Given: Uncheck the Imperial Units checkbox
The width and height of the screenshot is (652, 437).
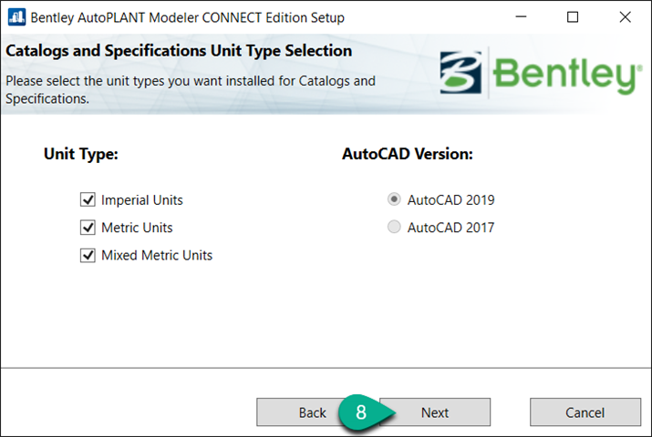Looking at the screenshot, I should (88, 200).
